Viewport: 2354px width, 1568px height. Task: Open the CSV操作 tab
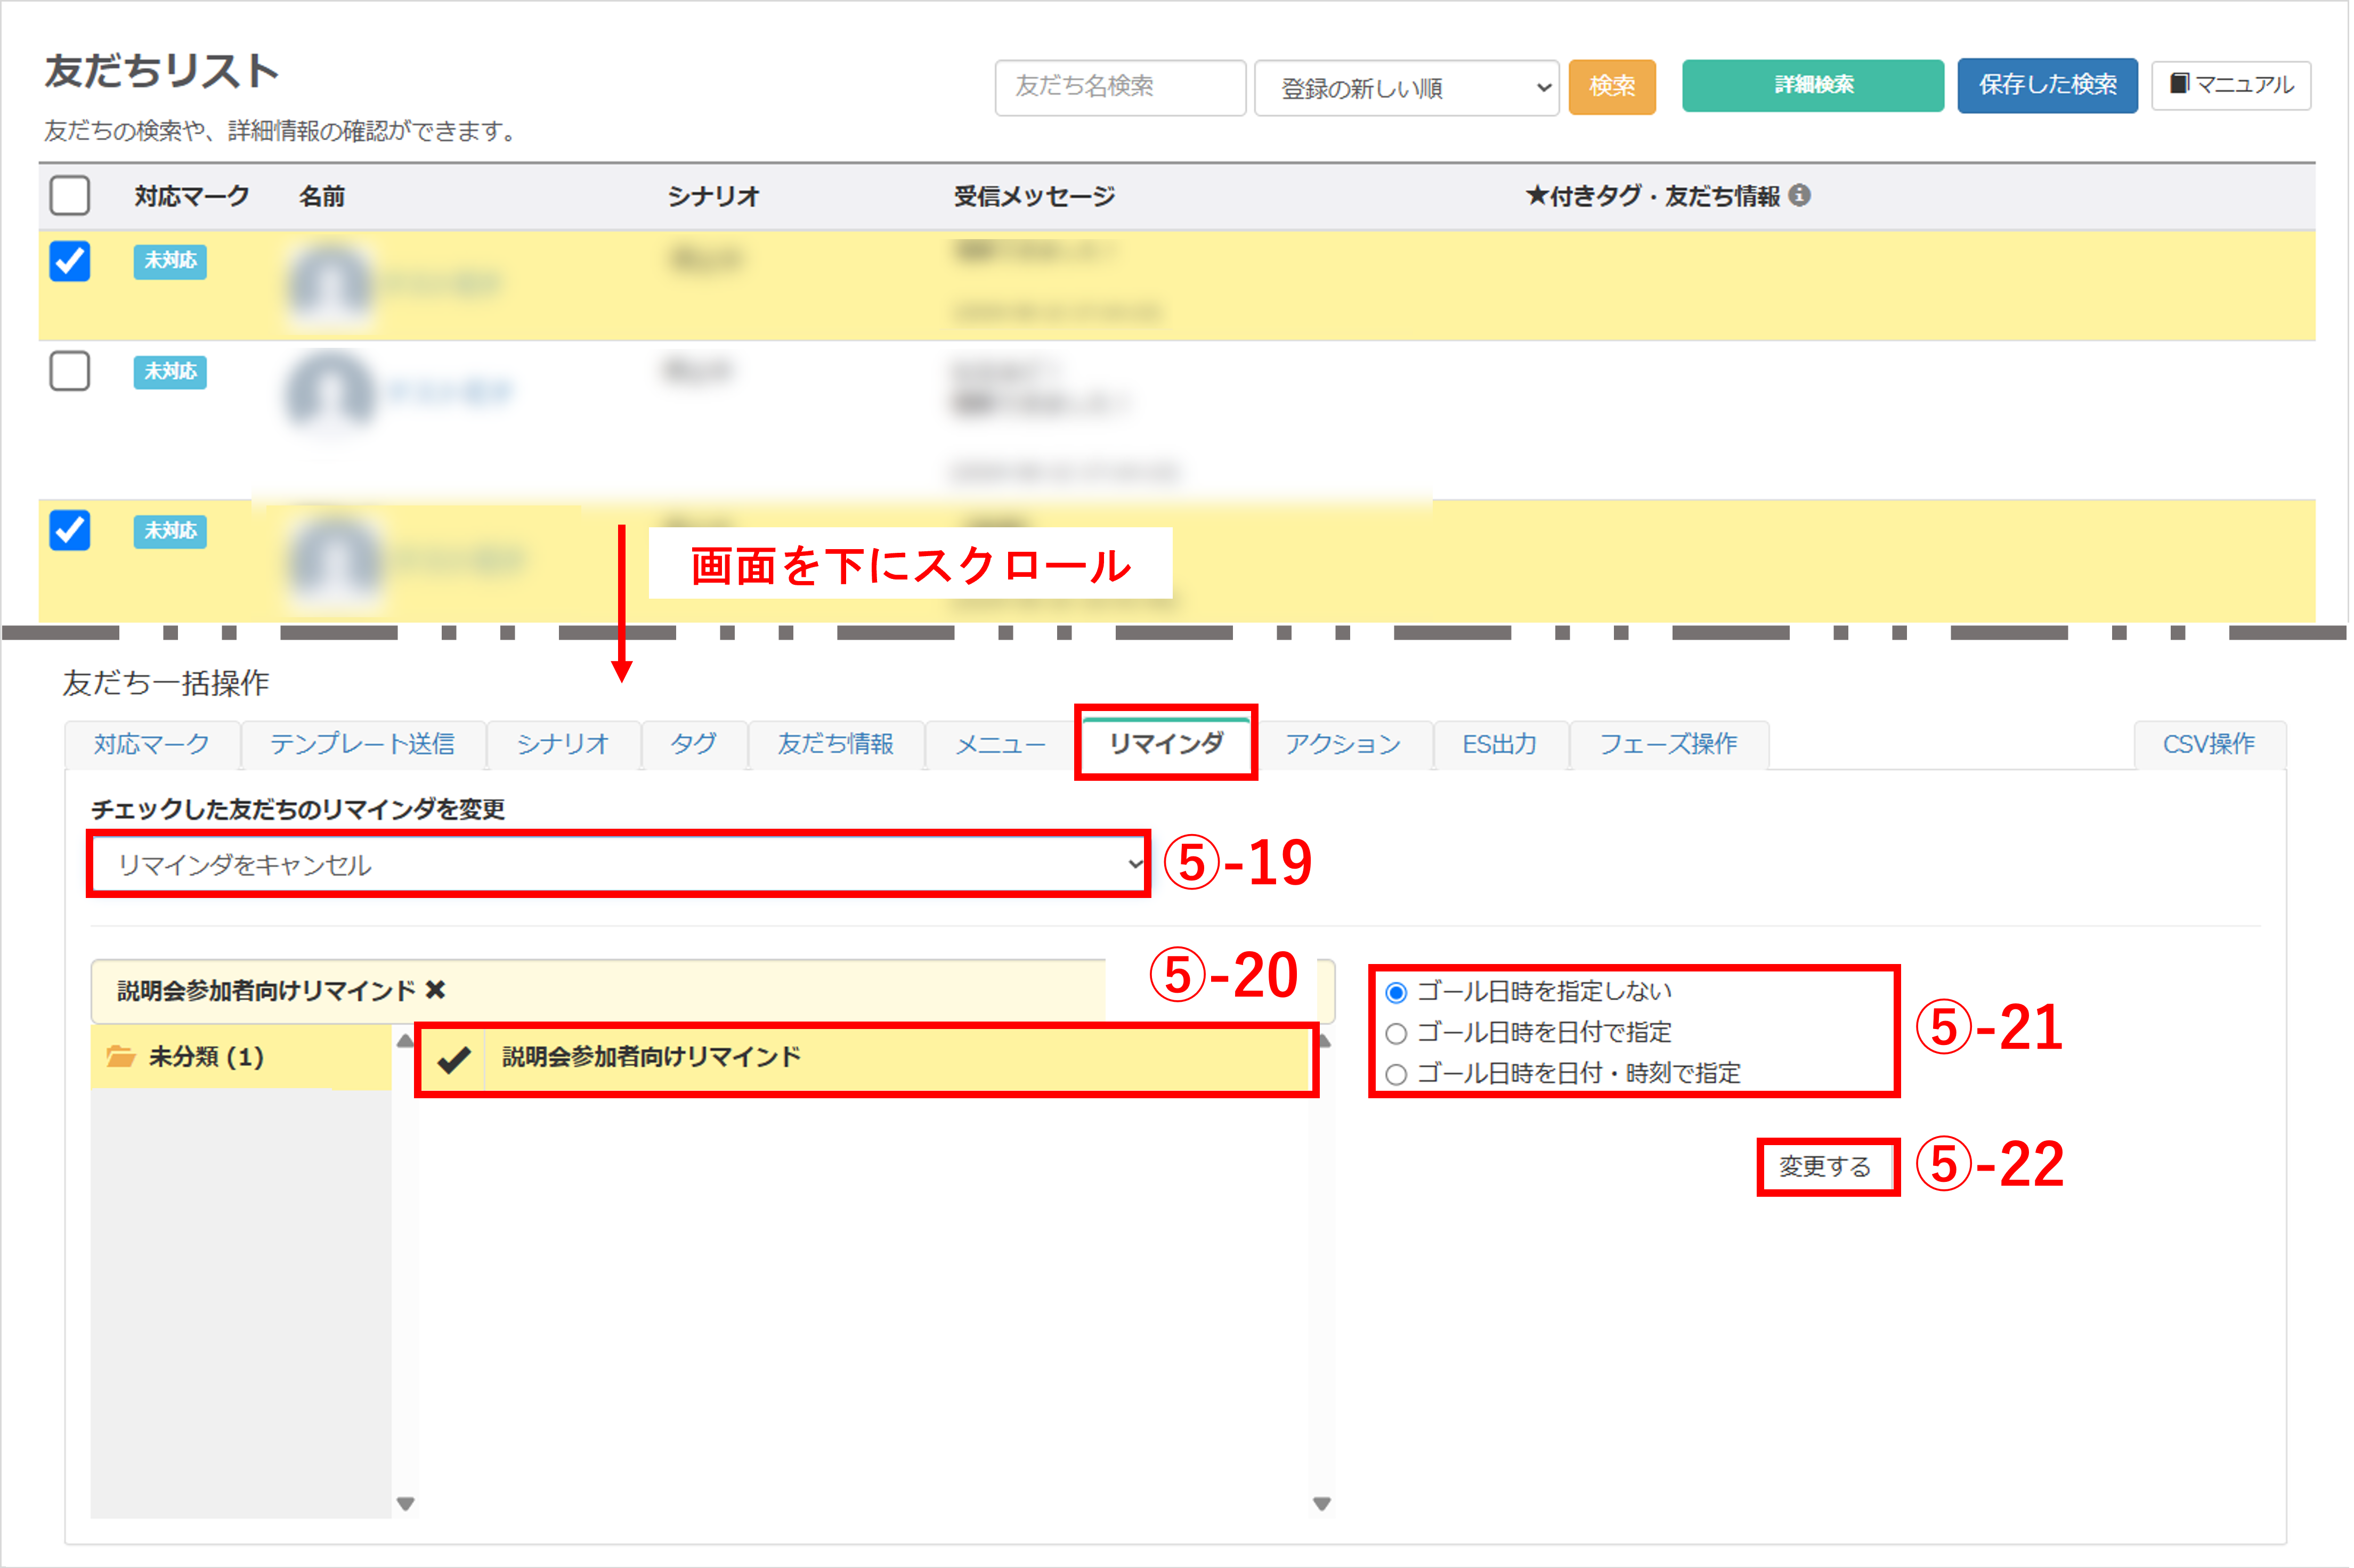point(2208,744)
